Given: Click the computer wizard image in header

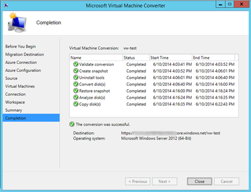Looking at the screenshot, I should [17, 23].
